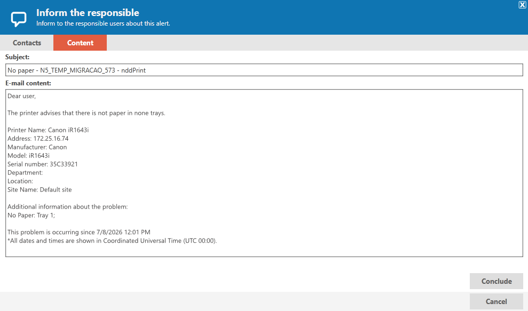Dismiss the dialog using Cancel button
Screen dimensions: 528x311
pyautogui.click(x=497, y=301)
